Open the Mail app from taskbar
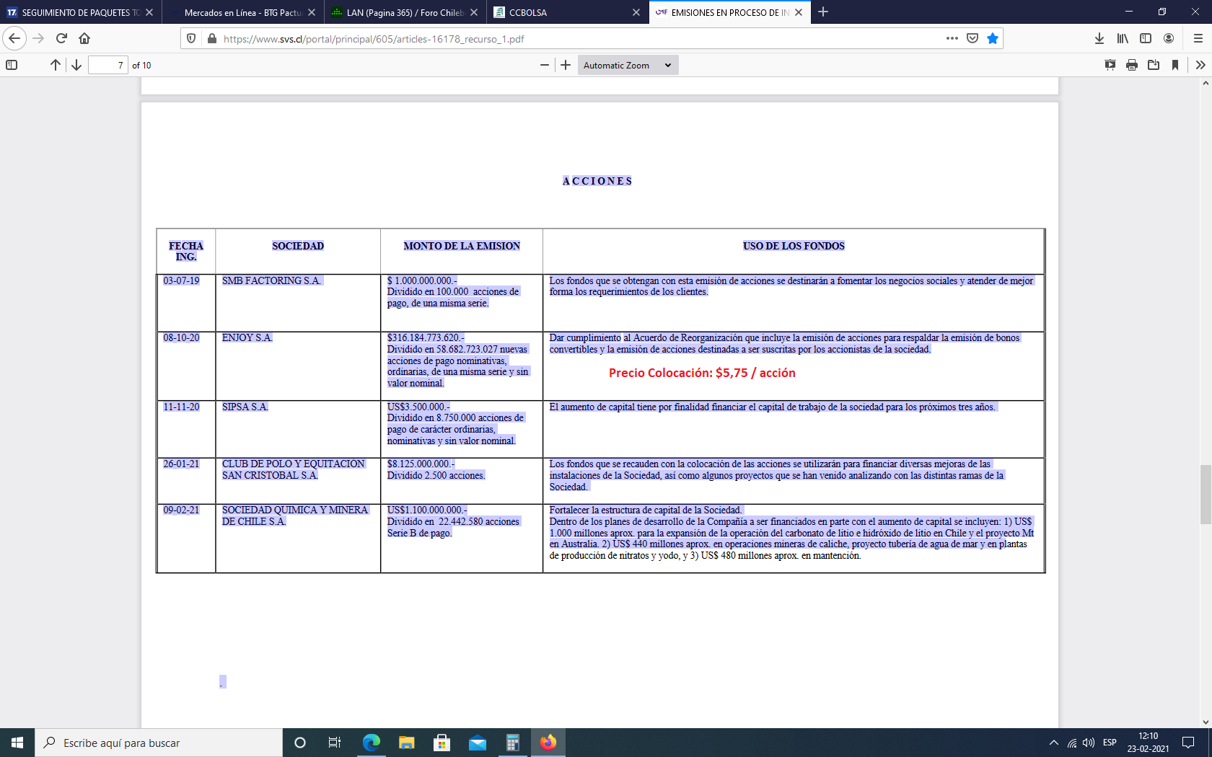The width and height of the screenshot is (1212, 757). coord(478,743)
